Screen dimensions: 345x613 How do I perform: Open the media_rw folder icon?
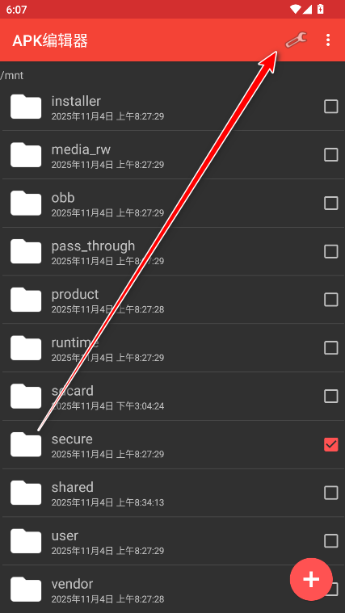point(26,154)
